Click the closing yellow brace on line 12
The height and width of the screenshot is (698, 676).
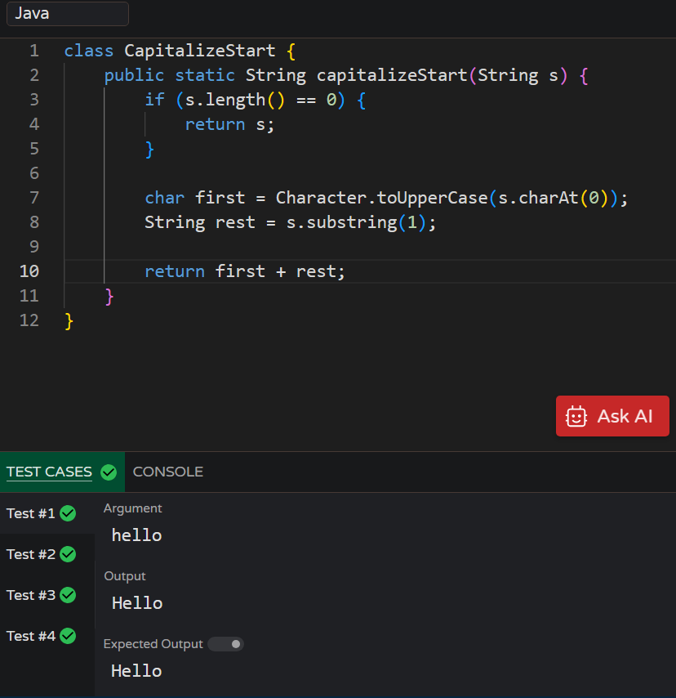[69, 321]
